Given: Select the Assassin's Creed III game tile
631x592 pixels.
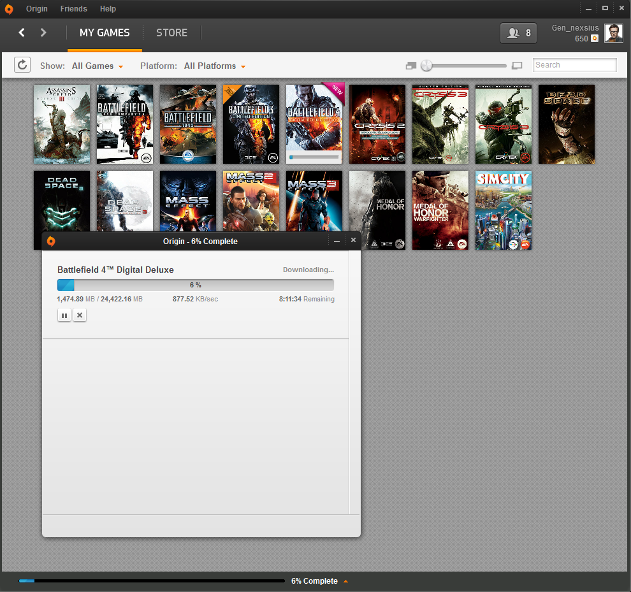Looking at the screenshot, I should 62,124.
